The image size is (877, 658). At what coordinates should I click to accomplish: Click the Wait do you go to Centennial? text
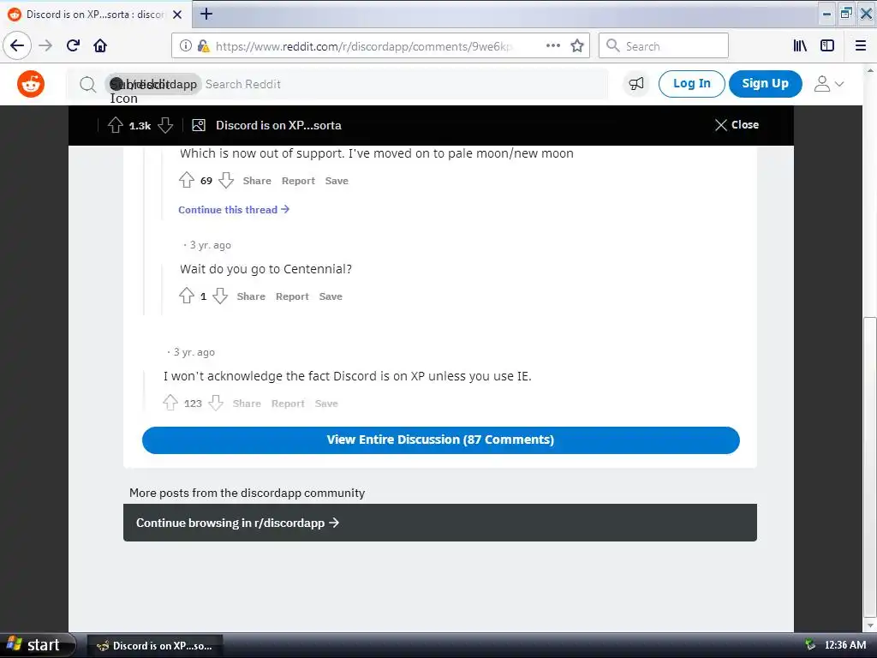click(265, 269)
